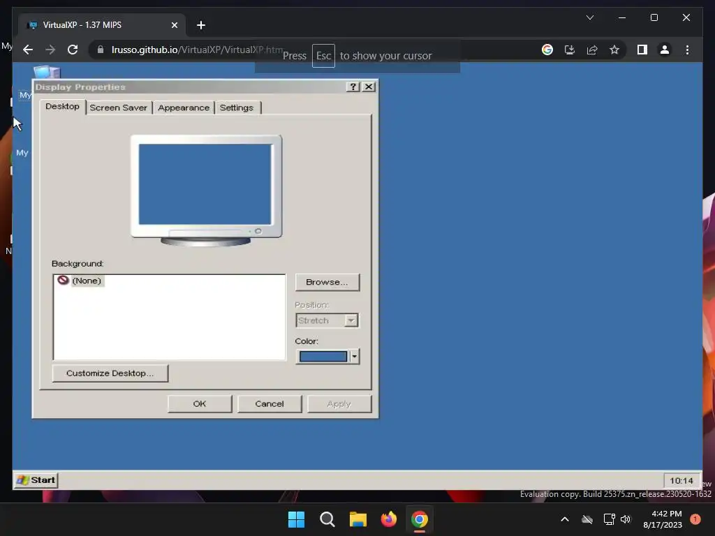The width and height of the screenshot is (715, 536).
Task: Reload the VirtualXP page in Chrome
Action: tap(73, 50)
